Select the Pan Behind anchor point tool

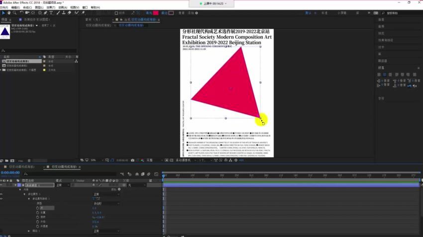pos(33,12)
